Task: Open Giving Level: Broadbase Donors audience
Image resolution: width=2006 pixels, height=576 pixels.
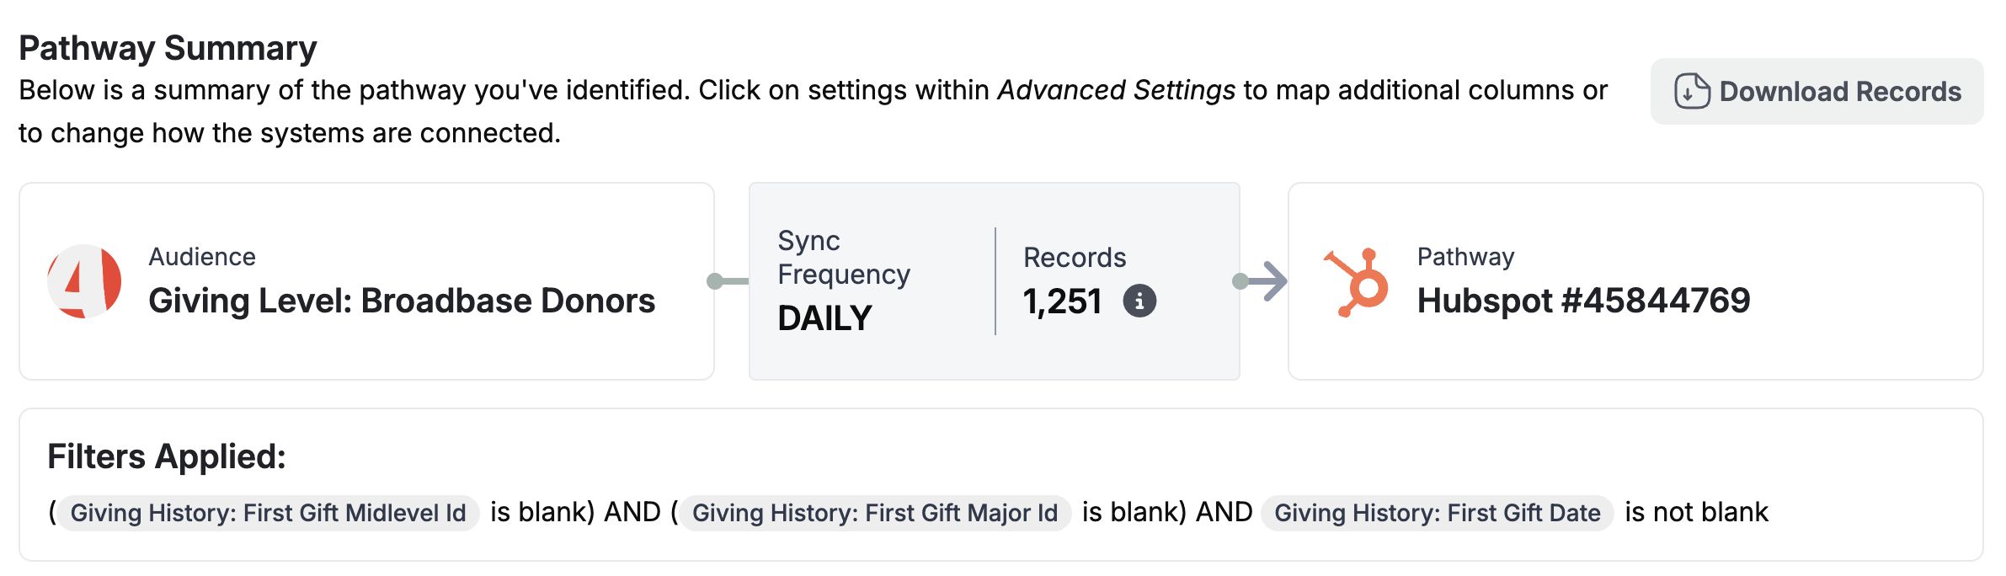Action: coord(402,301)
